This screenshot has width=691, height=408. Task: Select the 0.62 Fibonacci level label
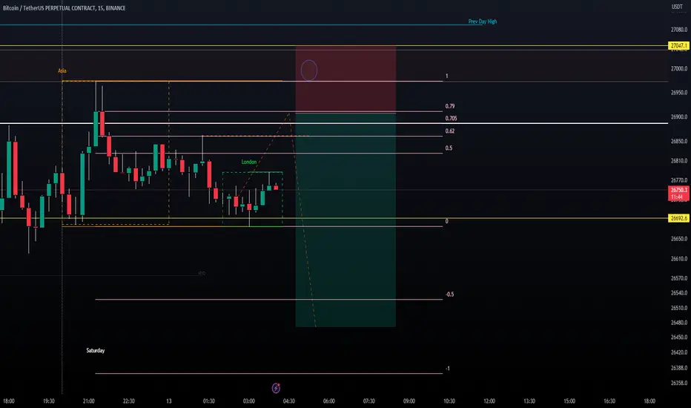click(x=449, y=131)
